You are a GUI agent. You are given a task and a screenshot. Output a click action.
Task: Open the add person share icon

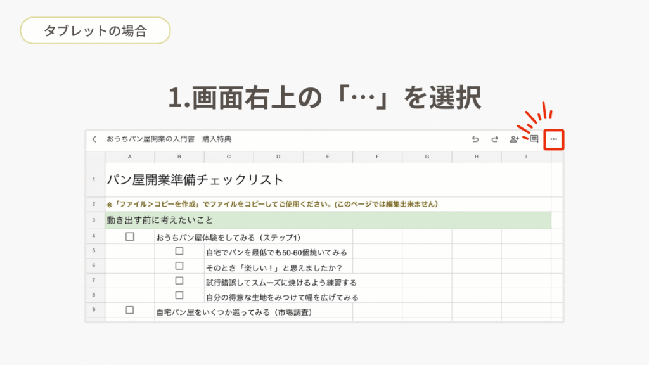point(514,139)
